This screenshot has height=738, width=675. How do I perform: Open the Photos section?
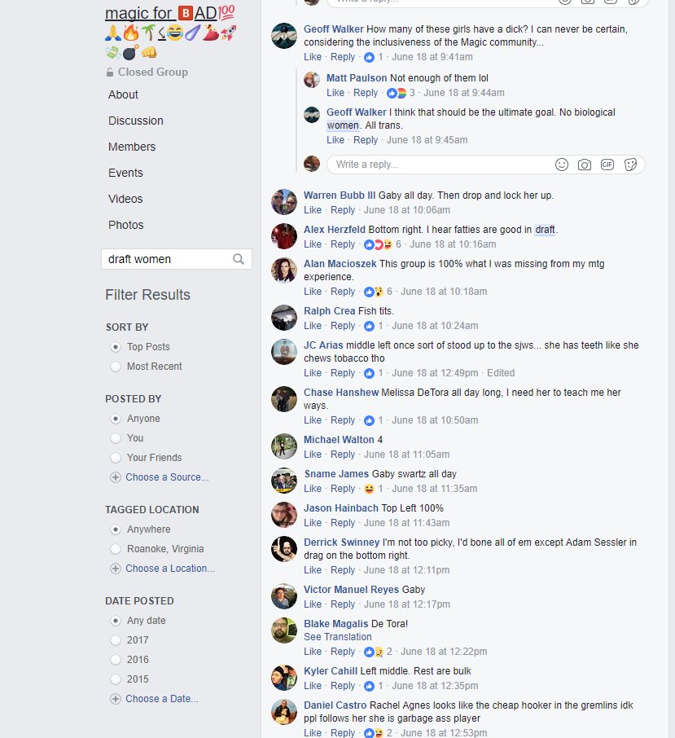tap(125, 225)
